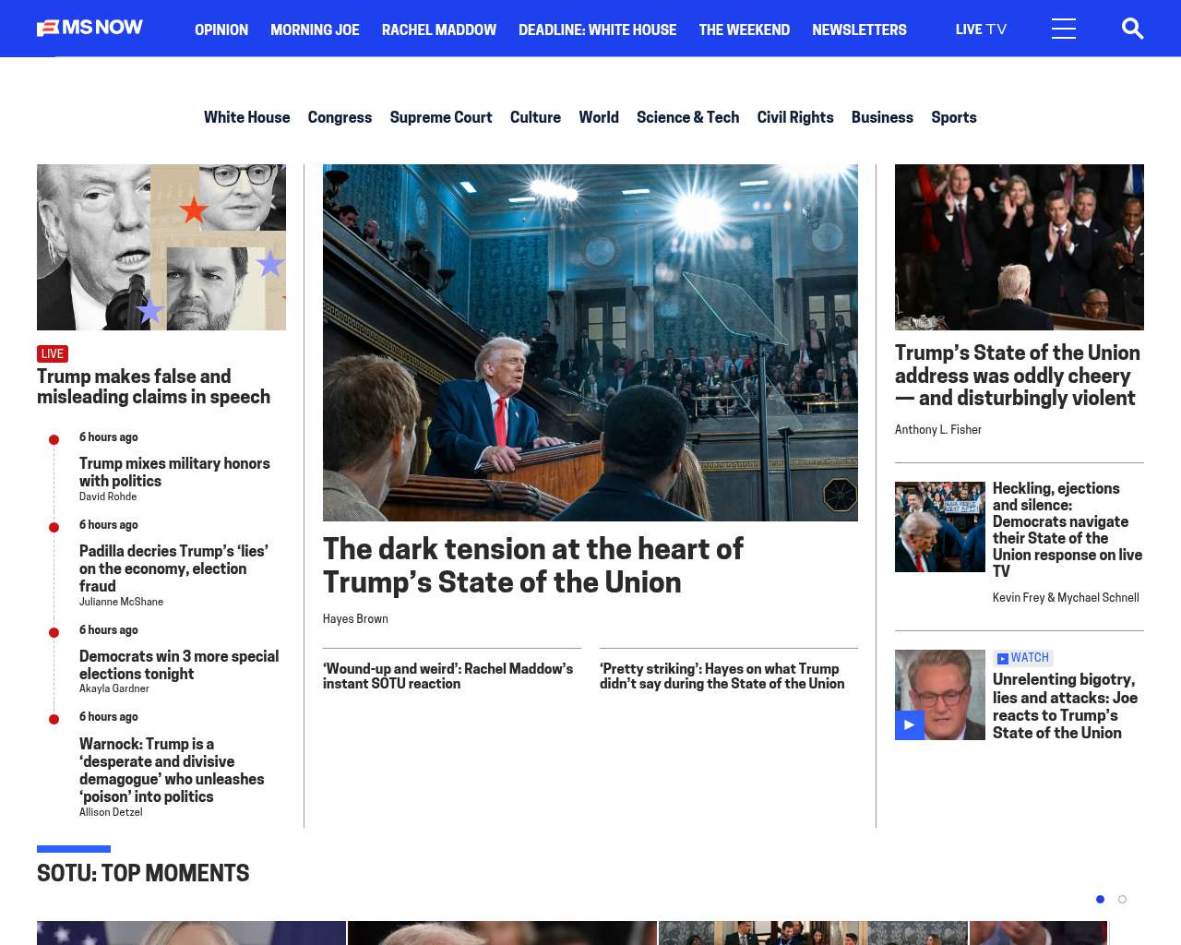
Task: Open the Science & Tech category
Action: 687,117
